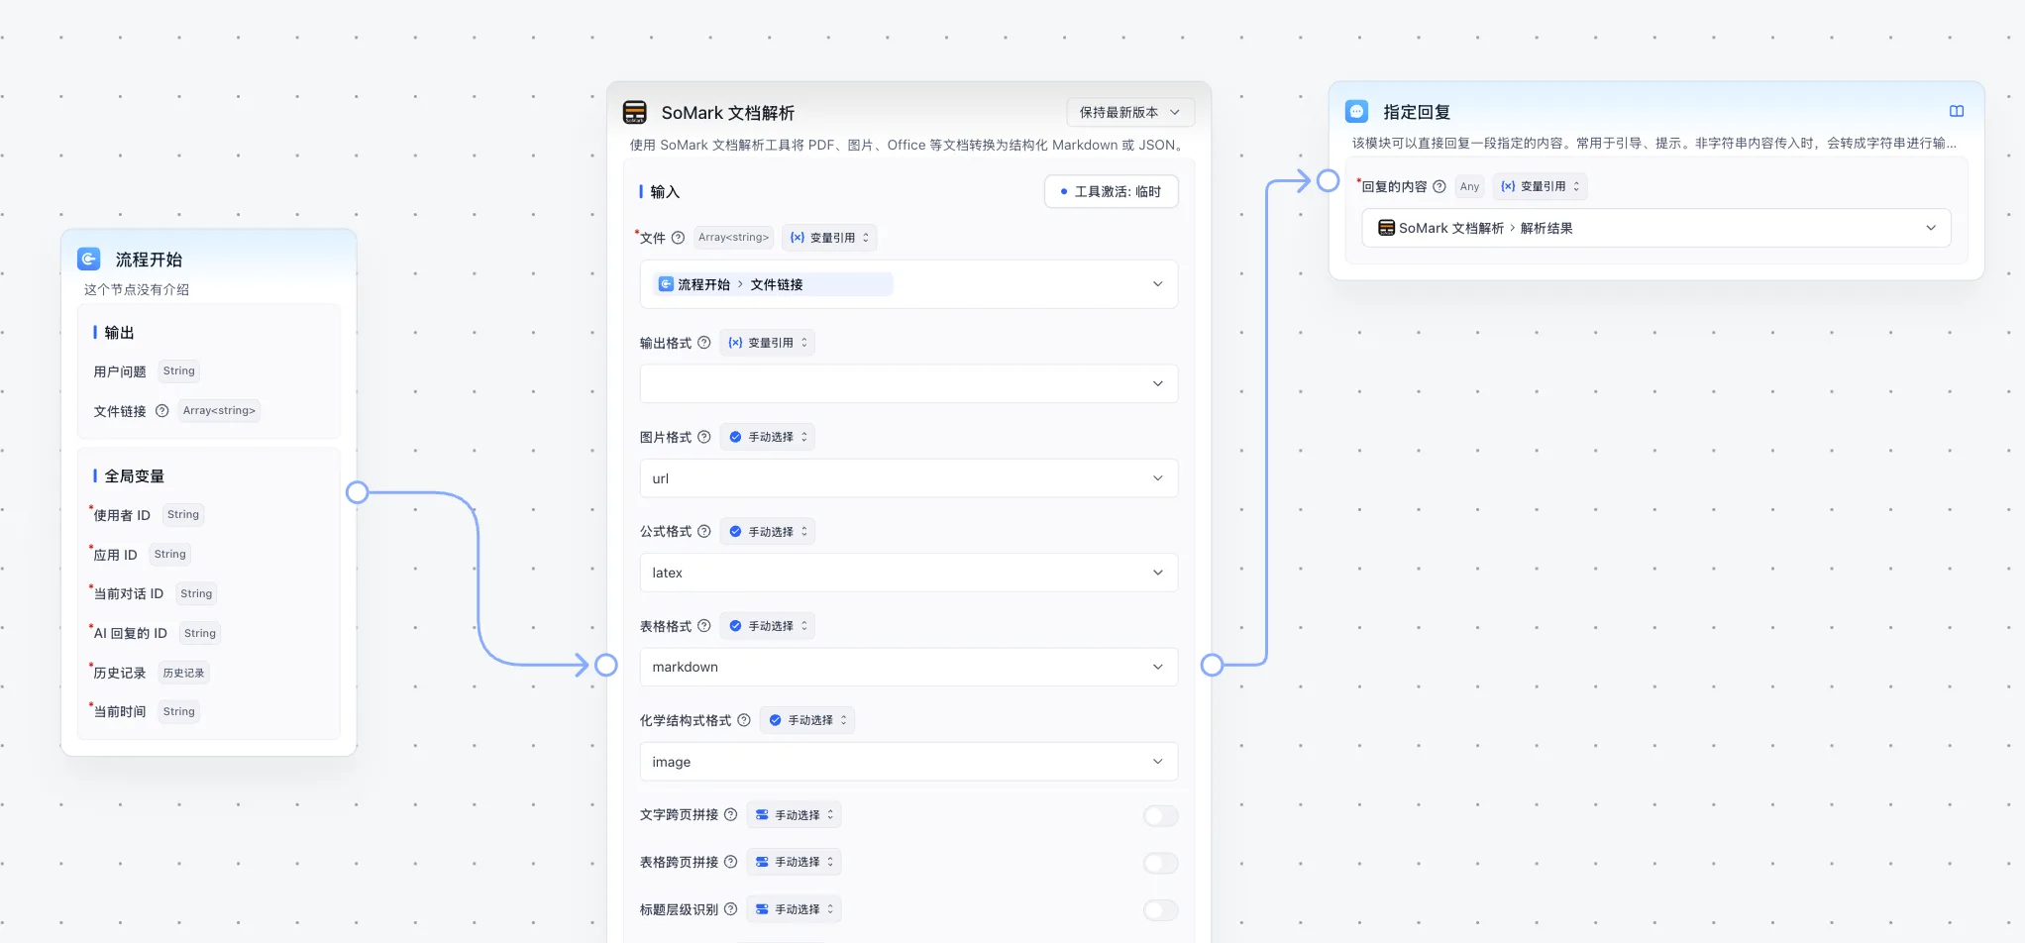Click the SoMark 文档解析 description text
This screenshot has height=943, width=2025.
[906, 145]
